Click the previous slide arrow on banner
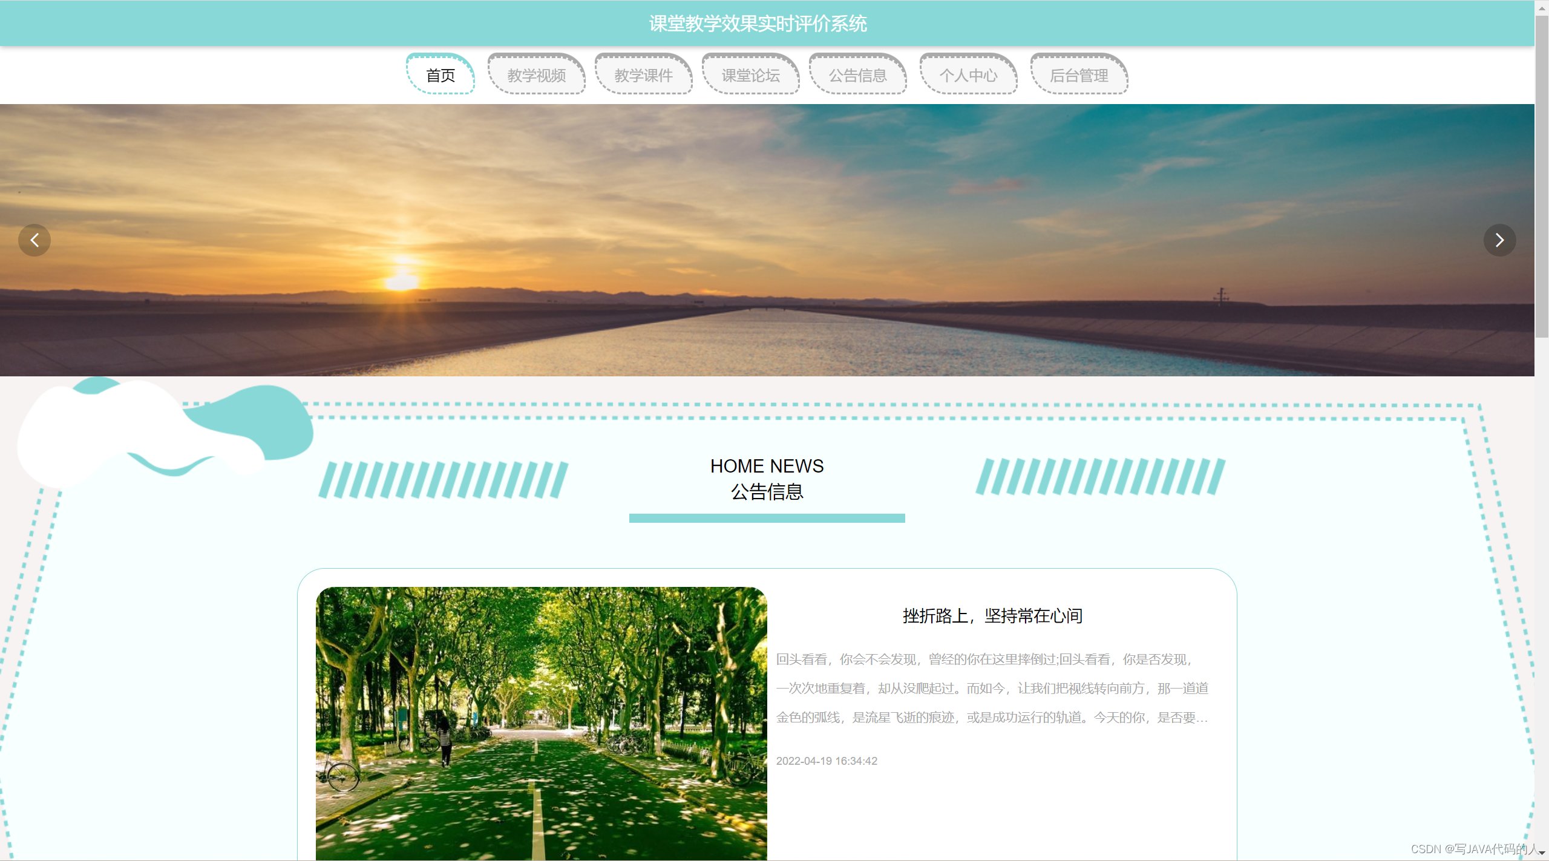 coord(34,240)
